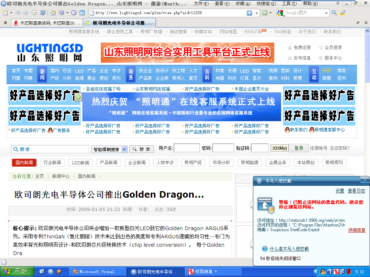The image size is (370, 277).
Task: Click the green Go navigate icon
Action: (265, 13)
